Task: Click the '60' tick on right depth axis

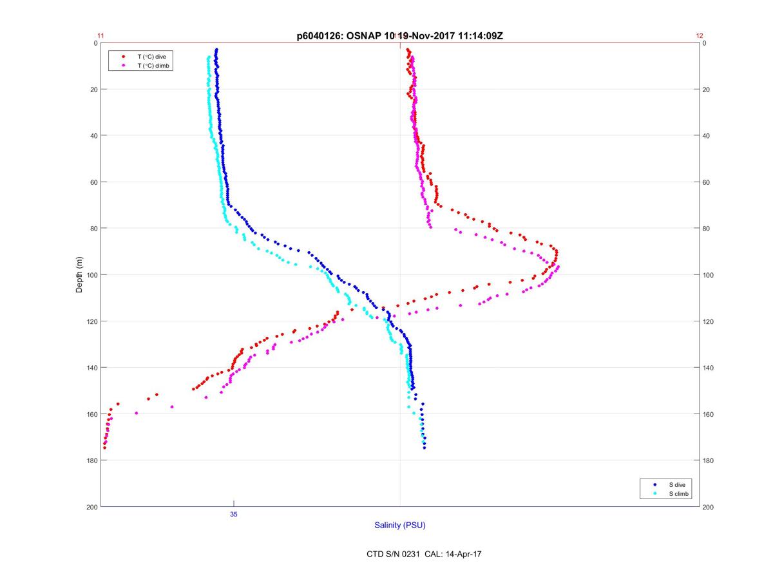Action: [x=707, y=182]
